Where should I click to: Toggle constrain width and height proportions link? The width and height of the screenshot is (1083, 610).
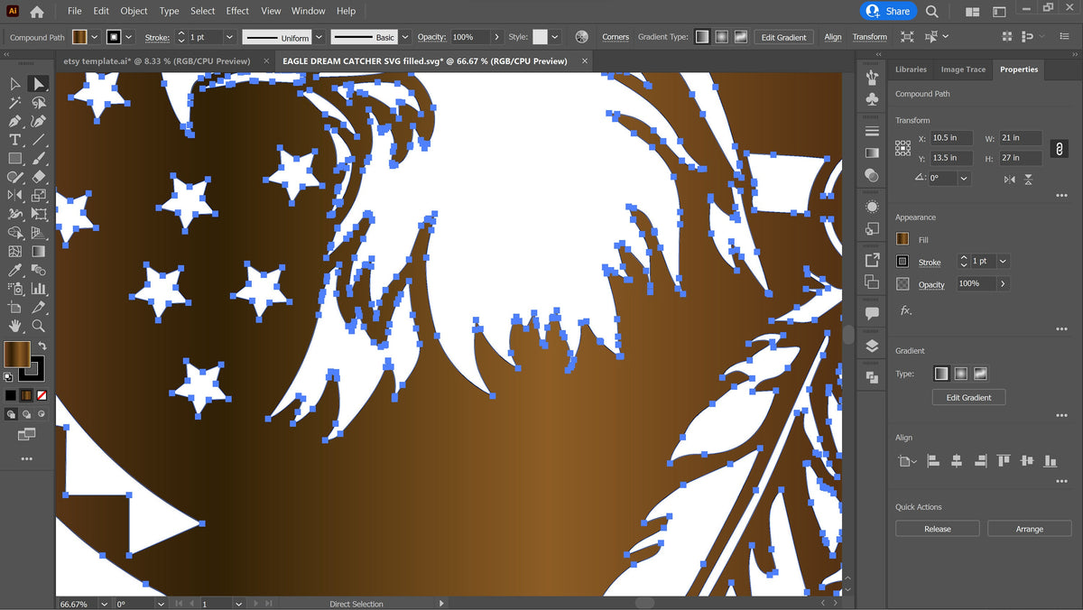[x=1060, y=148]
